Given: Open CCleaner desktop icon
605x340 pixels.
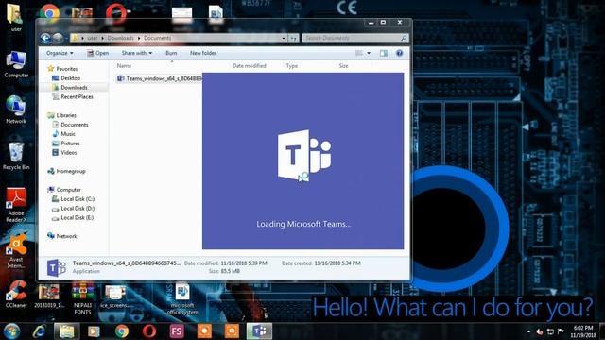Looking at the screenshot, I should 16,295.
